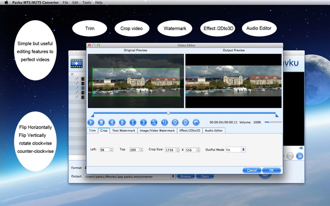Confirm edits with the OK button
The height and width of the screenshot is (206, 330).
point(271,170)
